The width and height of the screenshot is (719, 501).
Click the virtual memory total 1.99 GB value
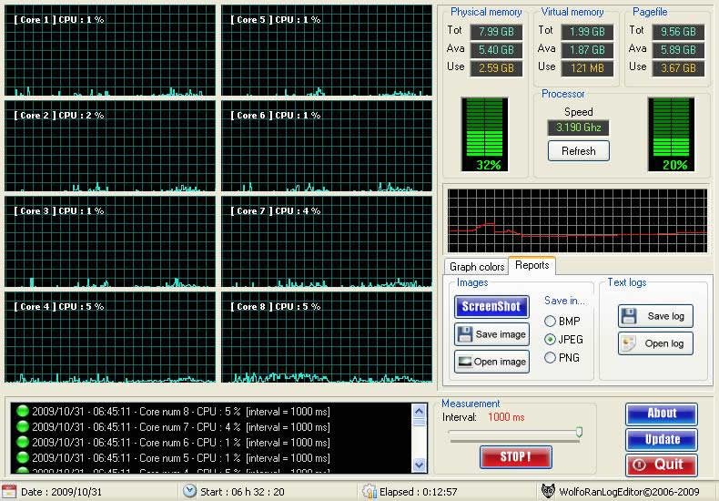point(587,32)
